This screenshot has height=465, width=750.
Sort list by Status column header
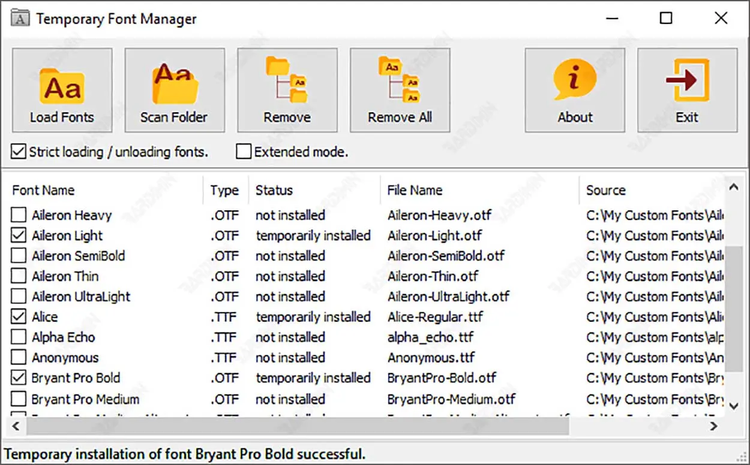point(274,191)
